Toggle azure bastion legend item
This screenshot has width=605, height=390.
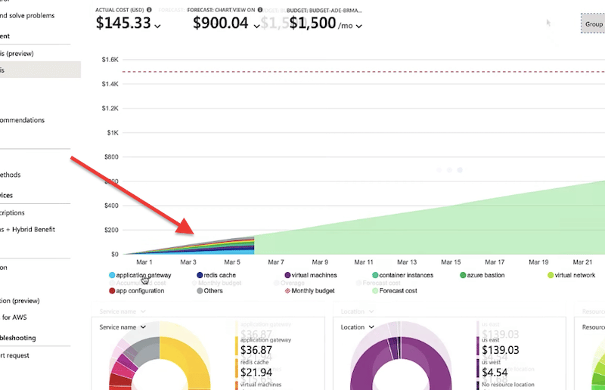482,275
